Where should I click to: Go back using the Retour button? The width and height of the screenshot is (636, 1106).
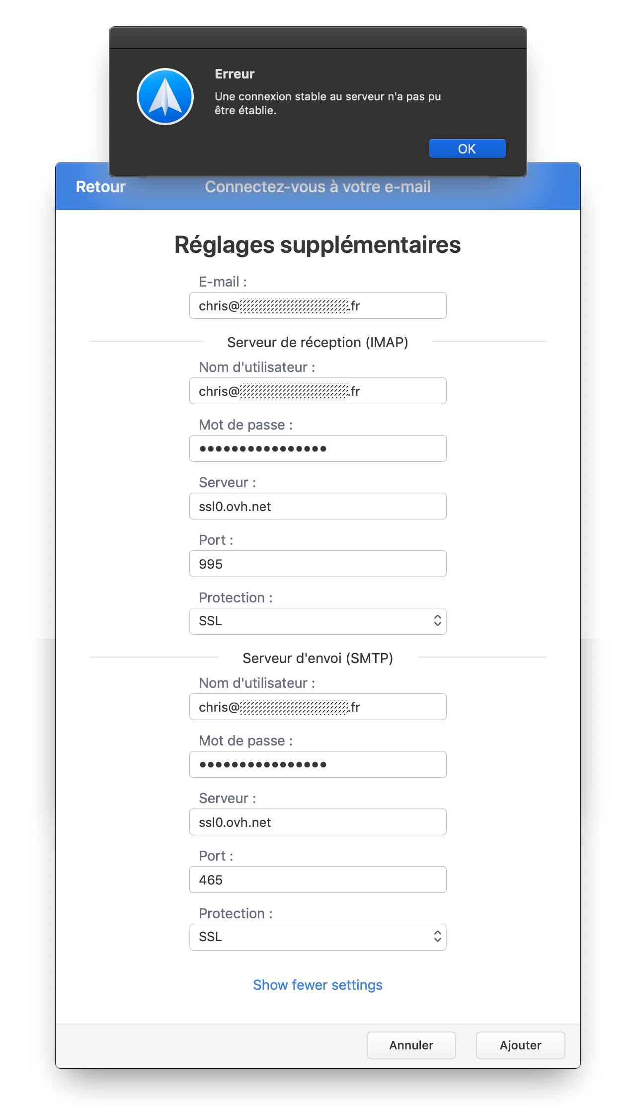pyautogui.click(x=100, y=187)
